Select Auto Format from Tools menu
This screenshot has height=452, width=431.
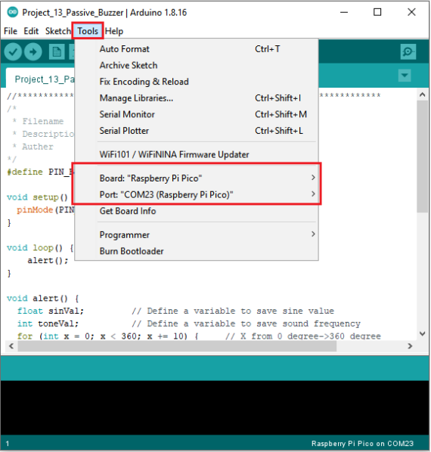tap(197, 49)
